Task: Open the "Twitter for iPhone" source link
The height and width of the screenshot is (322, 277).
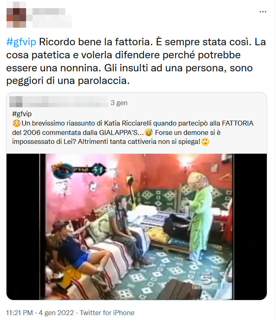Action: tap(107, 313)
